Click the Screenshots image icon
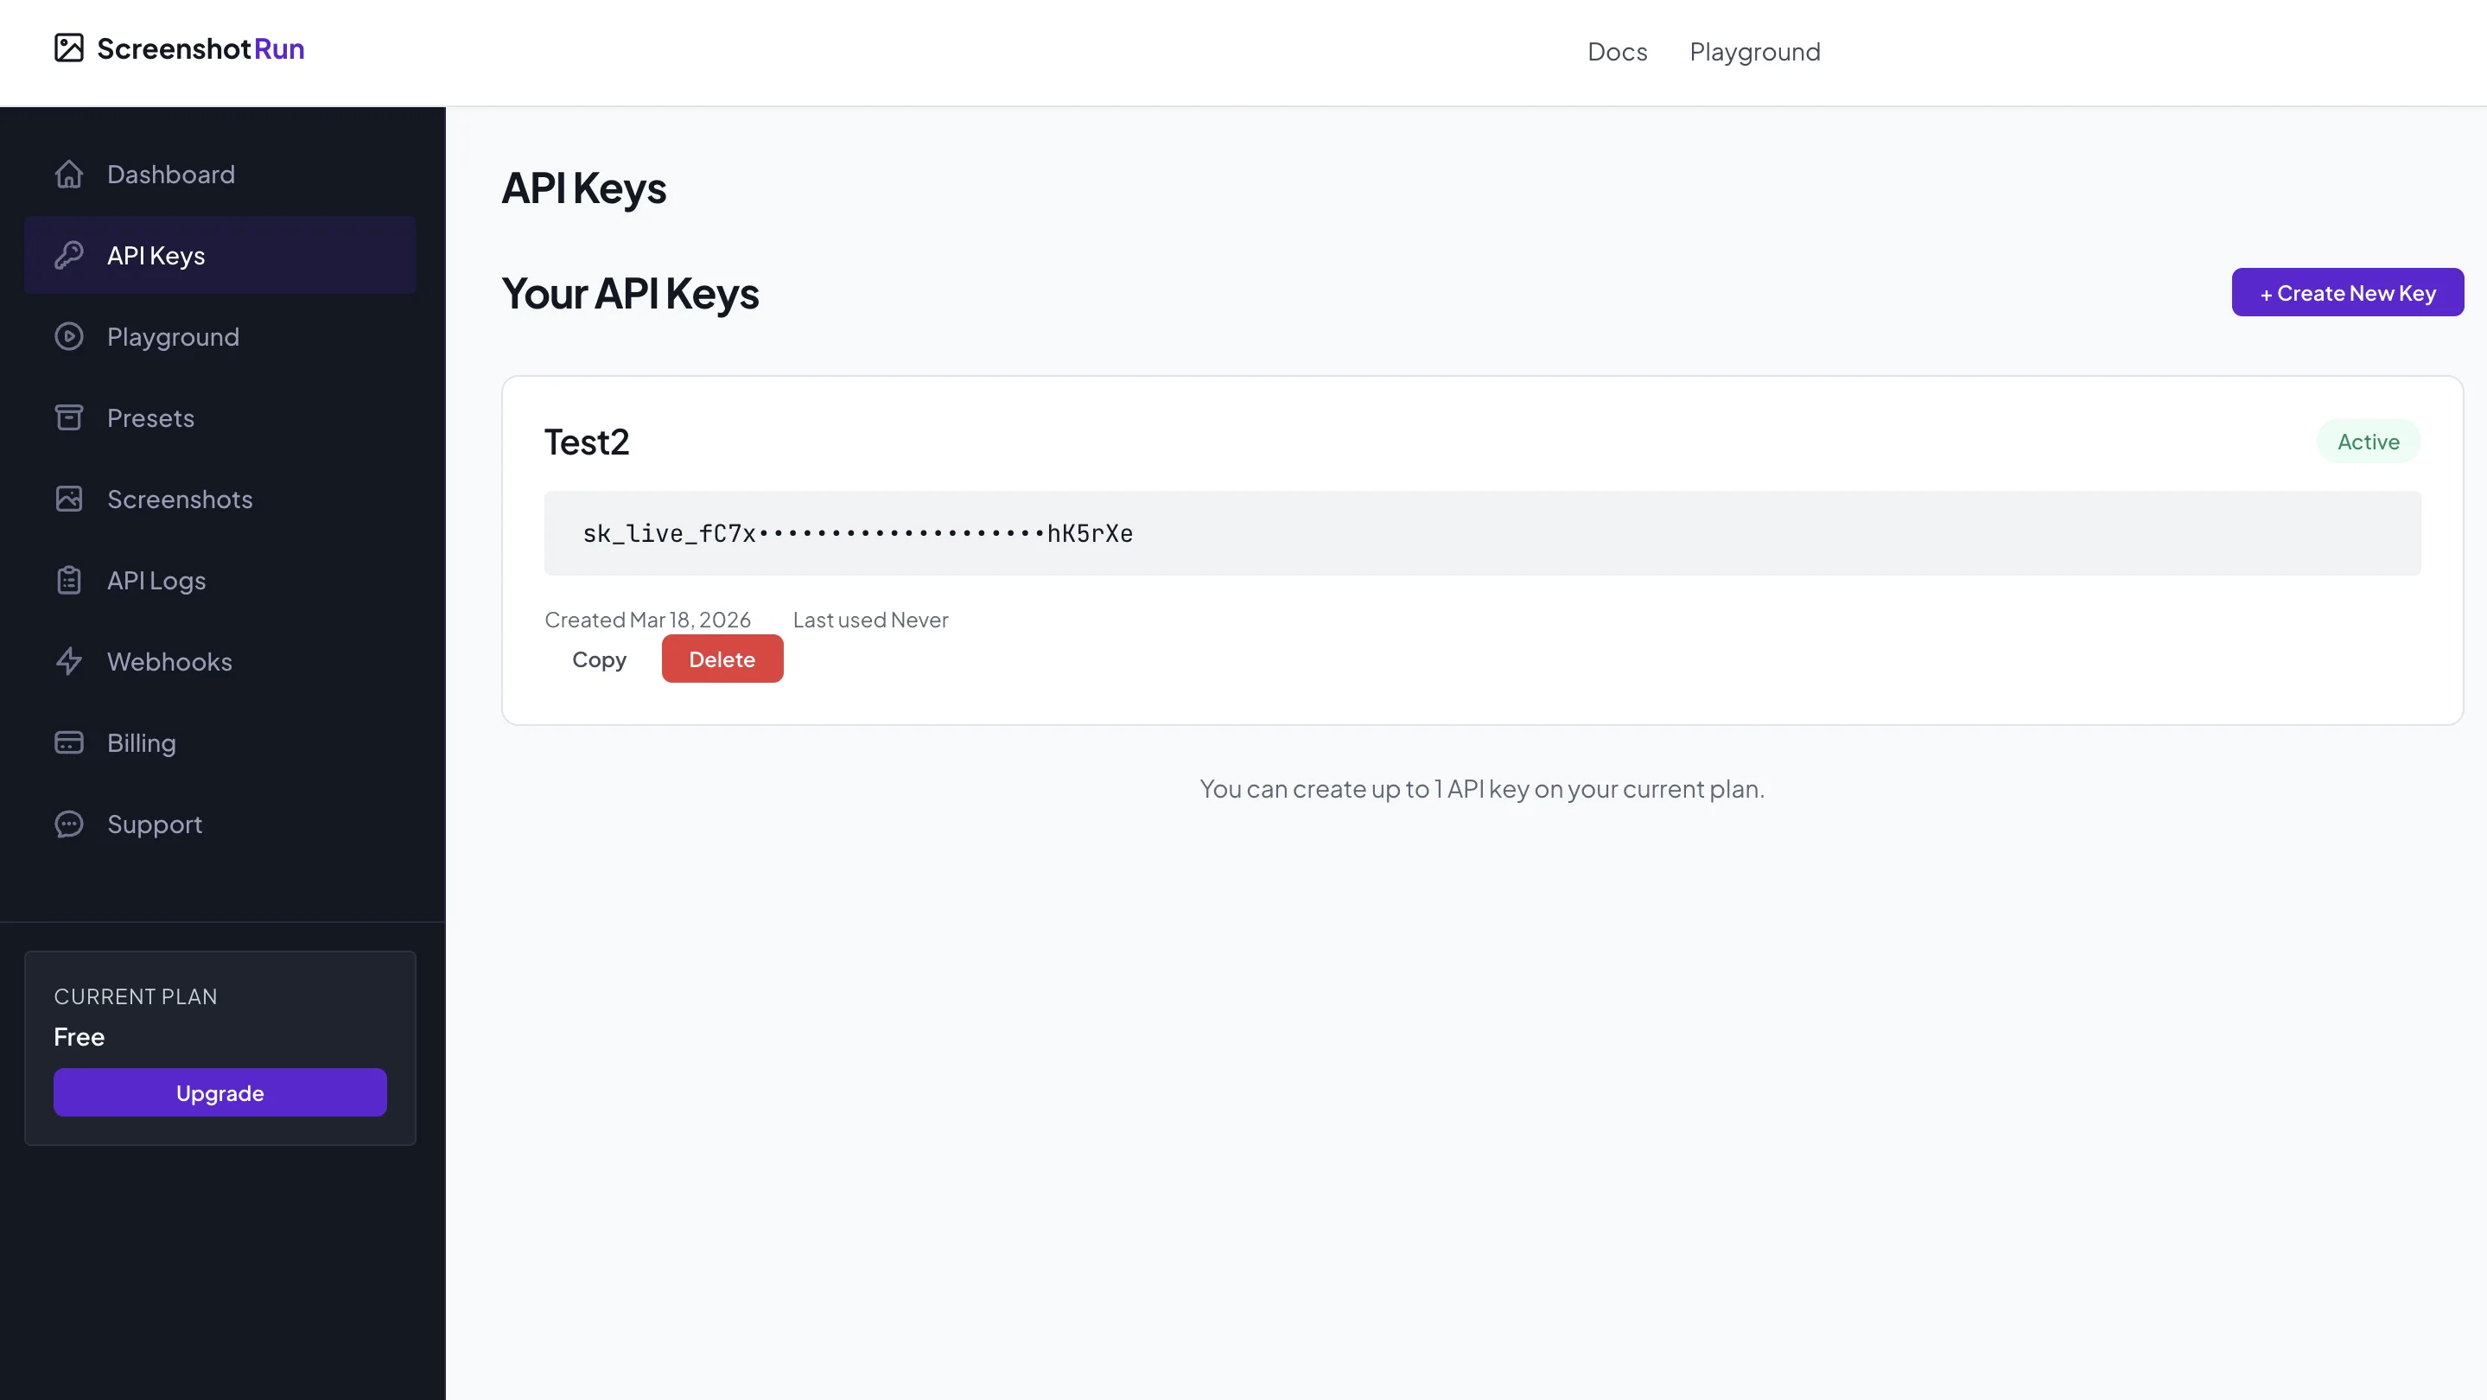 (x=68, y=500)
